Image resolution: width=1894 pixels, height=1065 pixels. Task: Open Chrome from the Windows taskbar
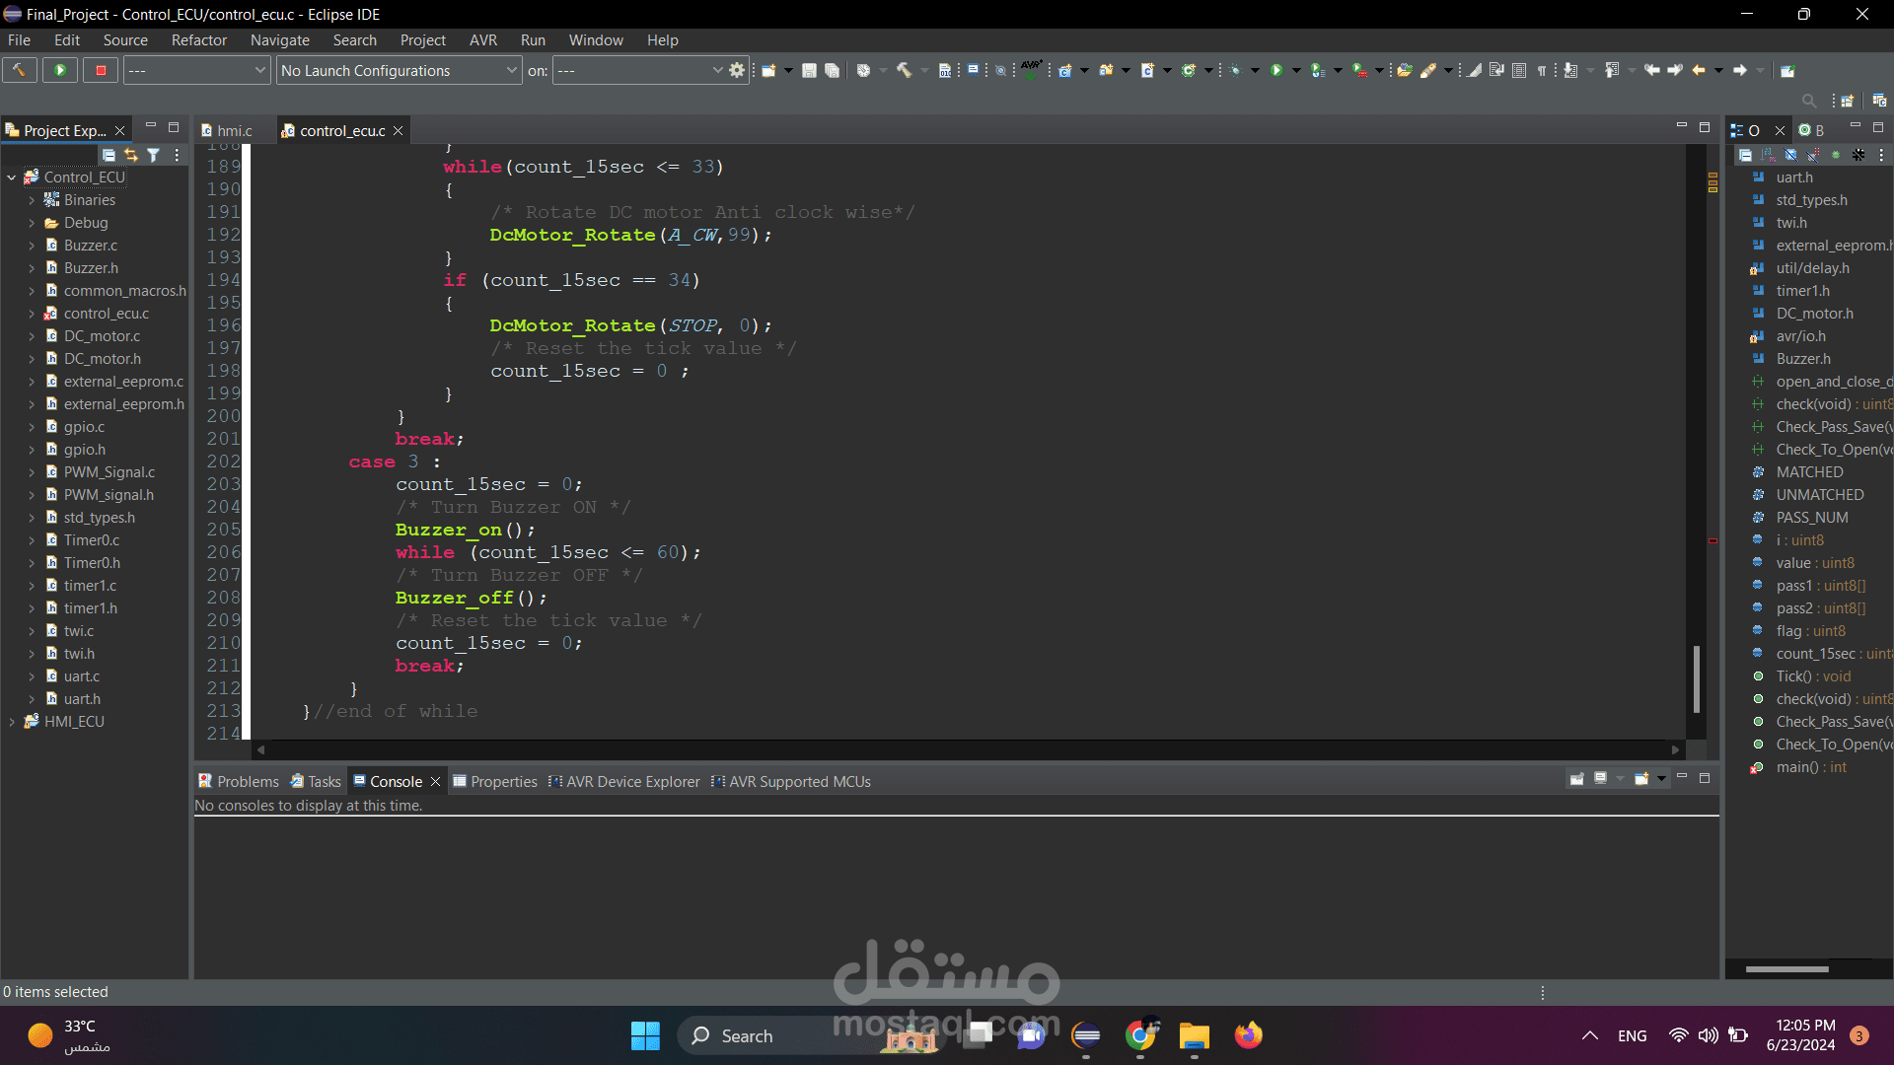pos(1140,1035)
